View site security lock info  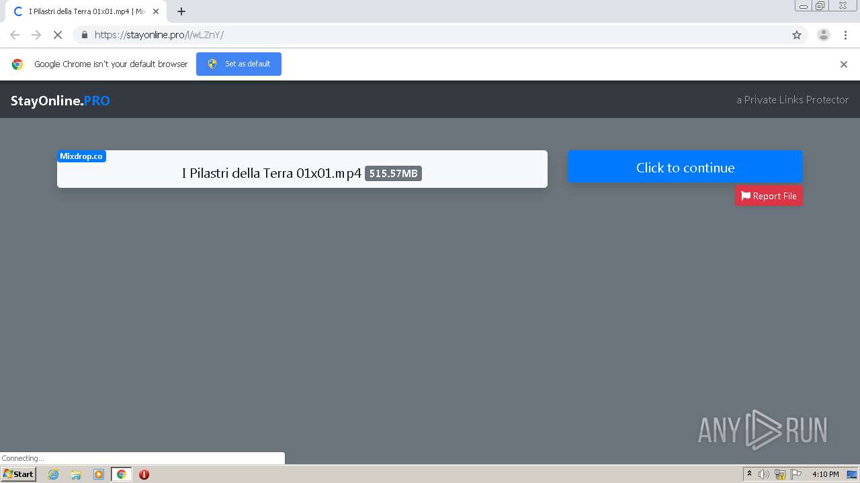[x=84, y=35]
